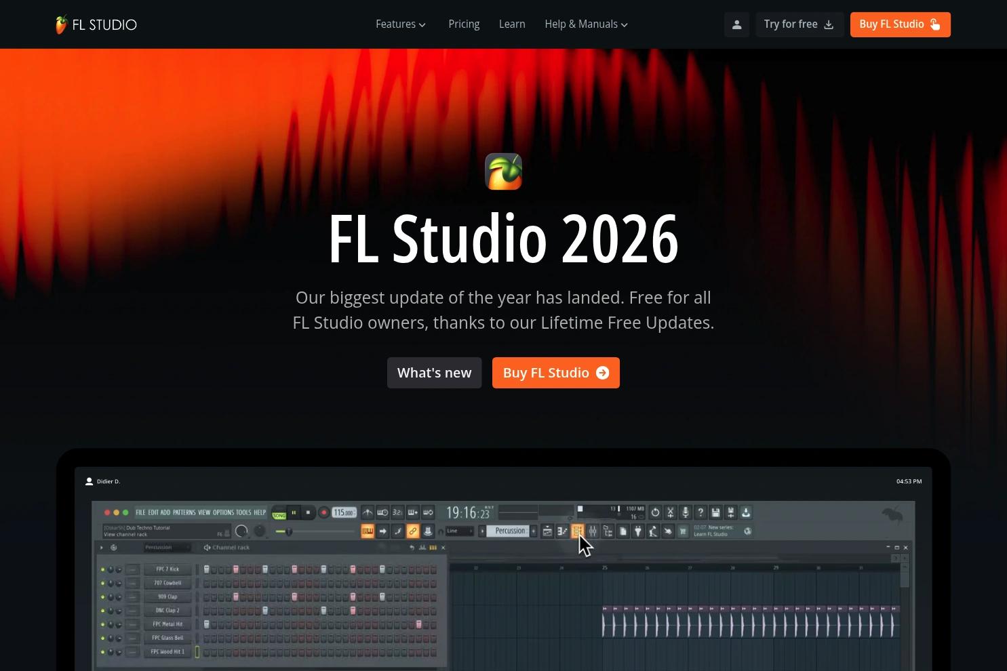
Task: Open the VIEW menu in FL Studio
Action: coord(204,512)
